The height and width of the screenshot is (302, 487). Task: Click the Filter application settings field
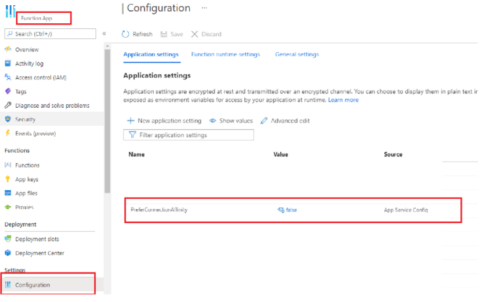tap(189, 135)
